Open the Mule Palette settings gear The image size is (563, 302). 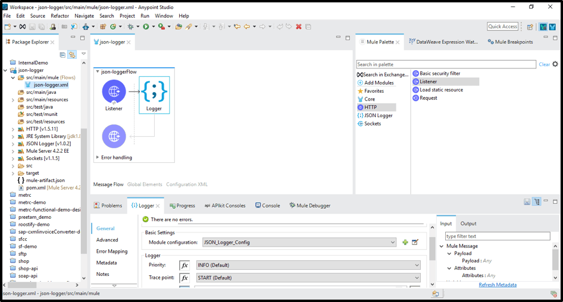tap(555, 64)
